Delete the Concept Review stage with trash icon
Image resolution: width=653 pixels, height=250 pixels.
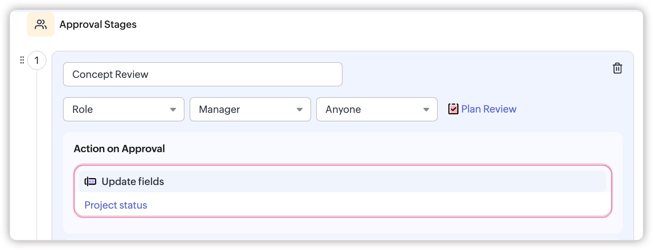coord(617,68)
